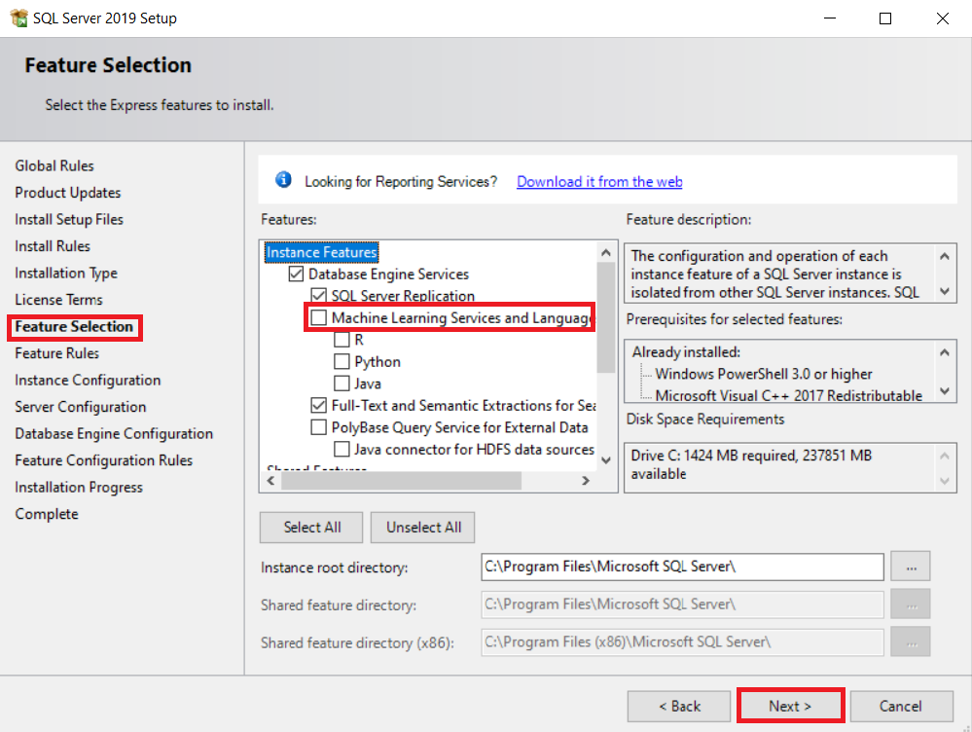Click the prerequisites list scroll up arrow
This screenshot has height=732, width=972.
click(x=944, y=352)
